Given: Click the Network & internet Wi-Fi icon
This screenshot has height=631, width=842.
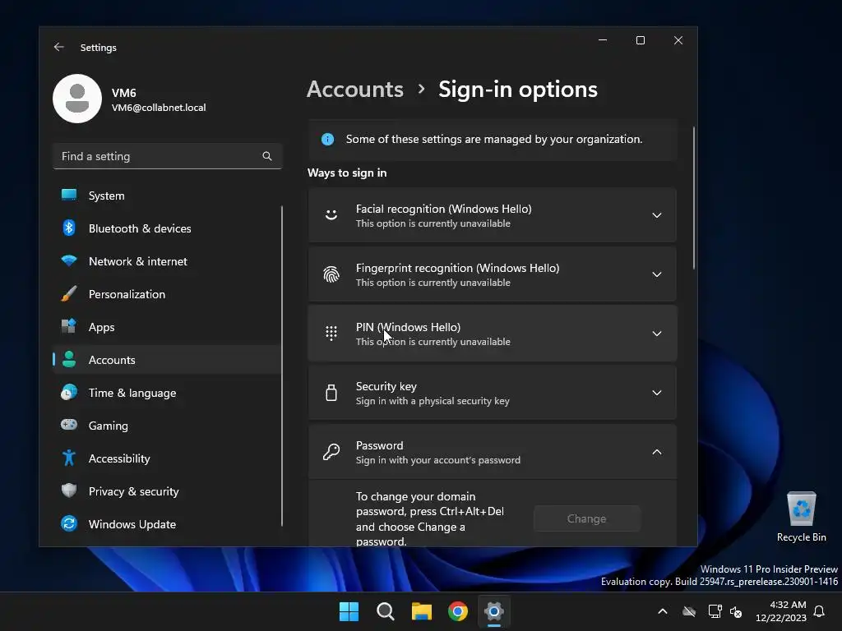Looking at the screenshot, I should 69,261.
